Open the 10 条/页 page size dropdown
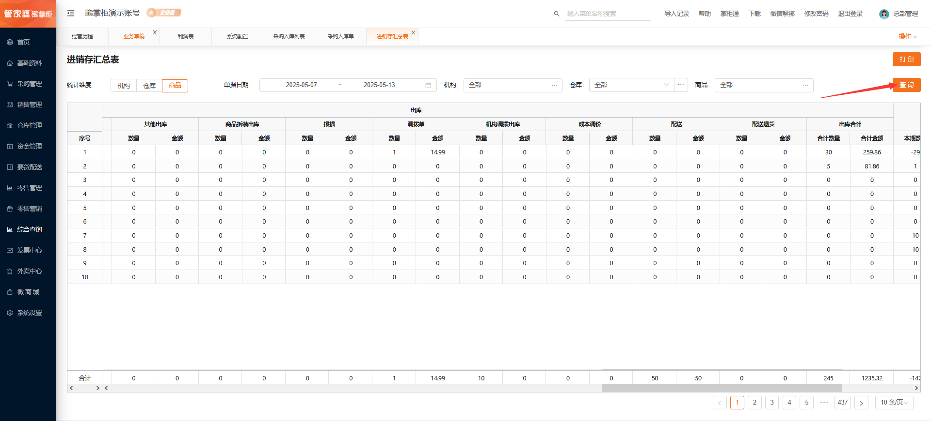 point(894,403)
